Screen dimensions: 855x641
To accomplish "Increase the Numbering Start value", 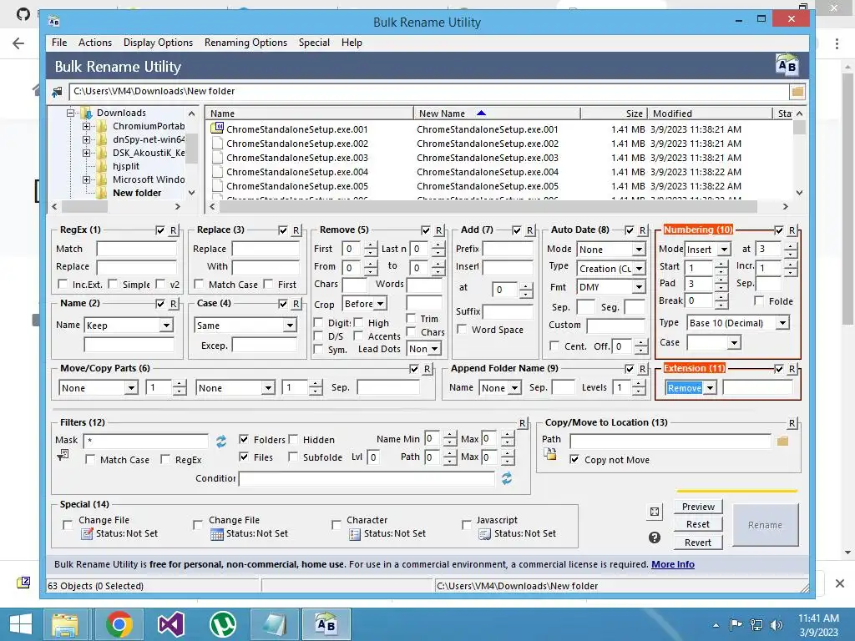I will (x=721, y=264).
